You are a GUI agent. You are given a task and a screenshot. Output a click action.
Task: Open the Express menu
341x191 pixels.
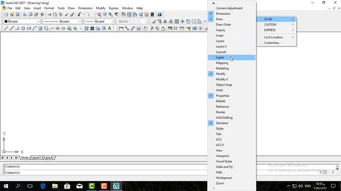(x=113, y=8)
